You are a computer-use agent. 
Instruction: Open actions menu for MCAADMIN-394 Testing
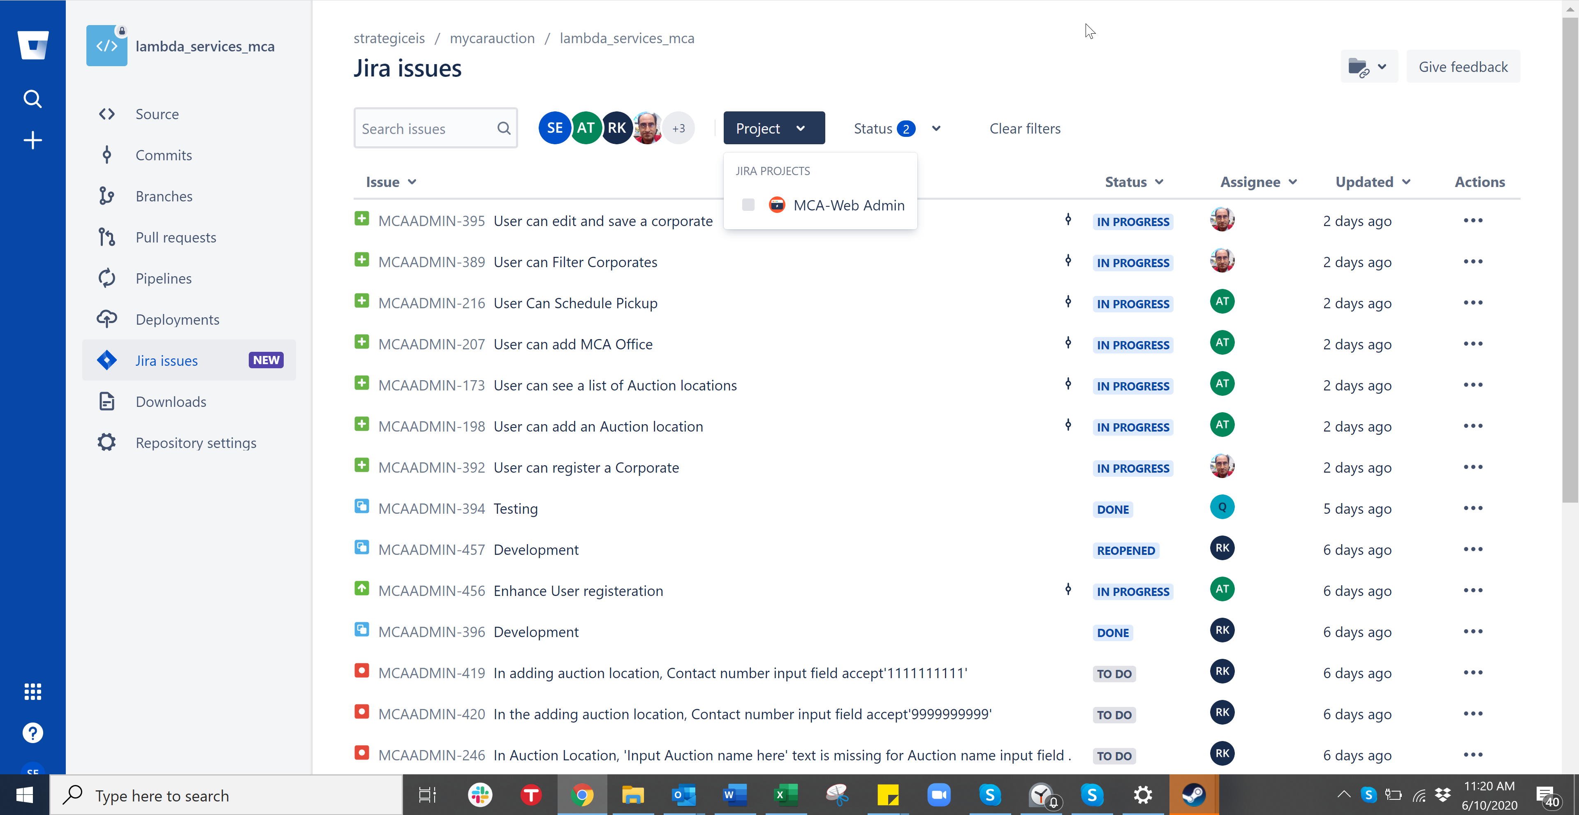coord(1472,508)
